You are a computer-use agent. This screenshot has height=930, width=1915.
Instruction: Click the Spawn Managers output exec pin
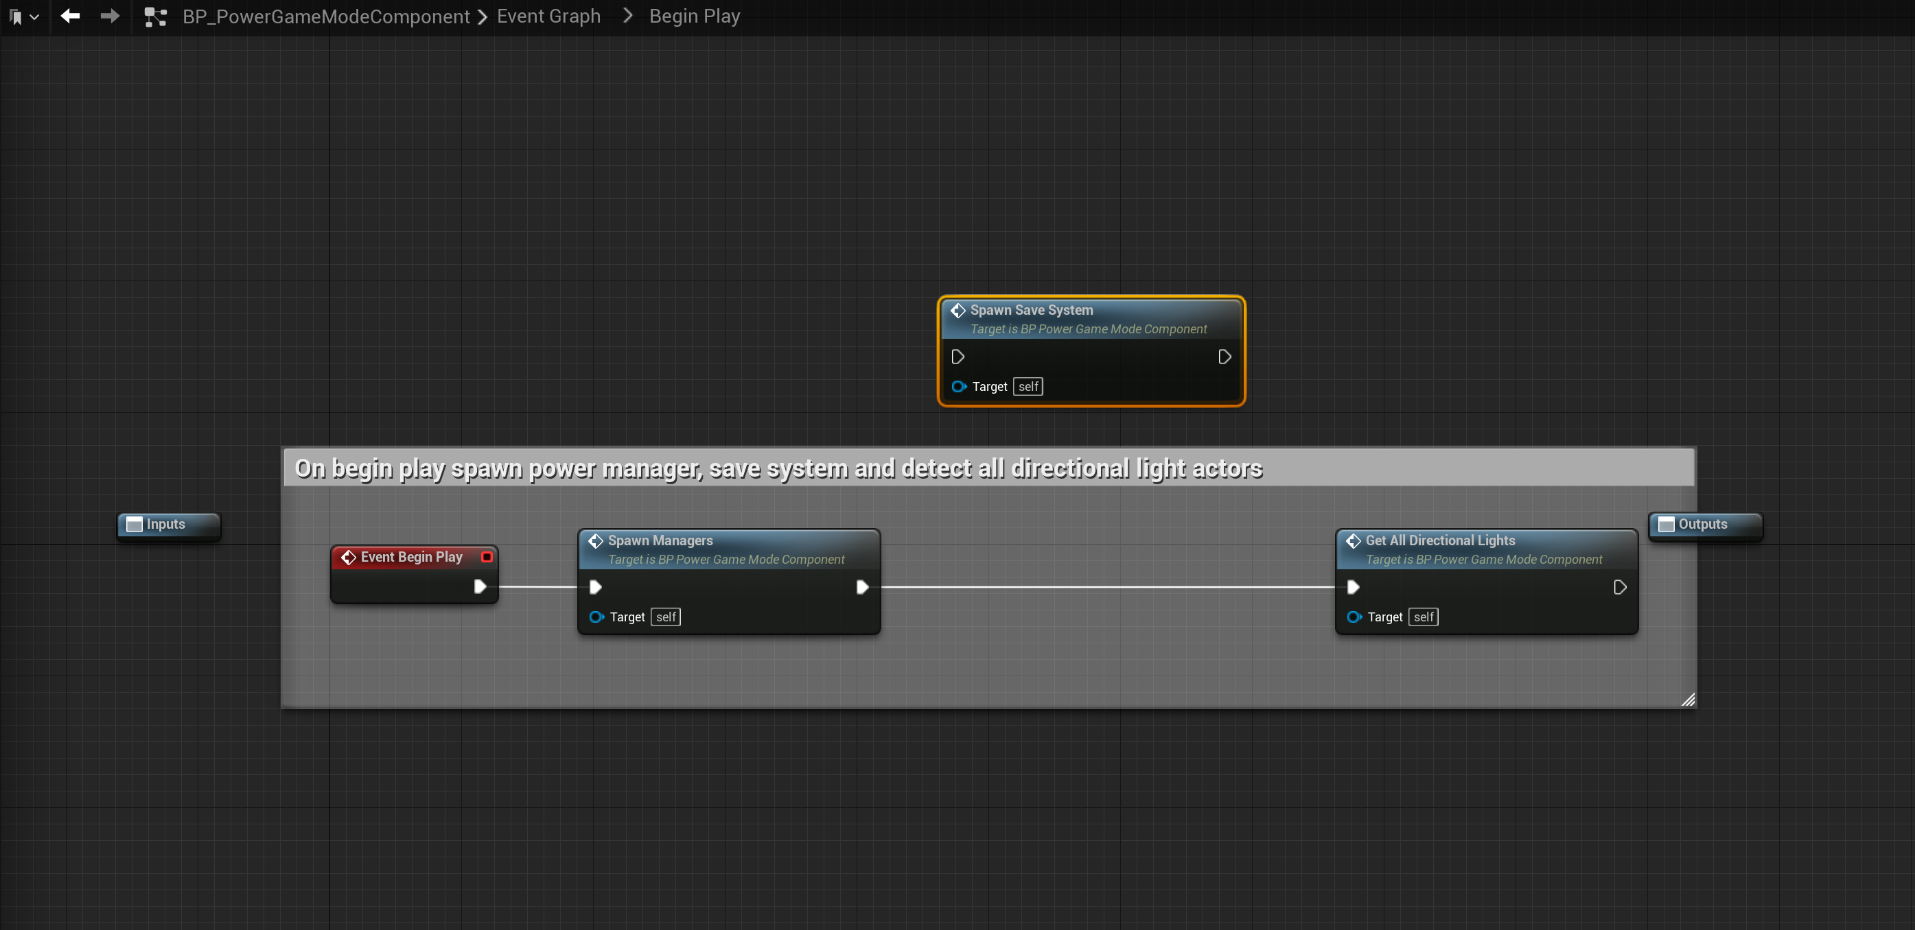tap(861, 588)
